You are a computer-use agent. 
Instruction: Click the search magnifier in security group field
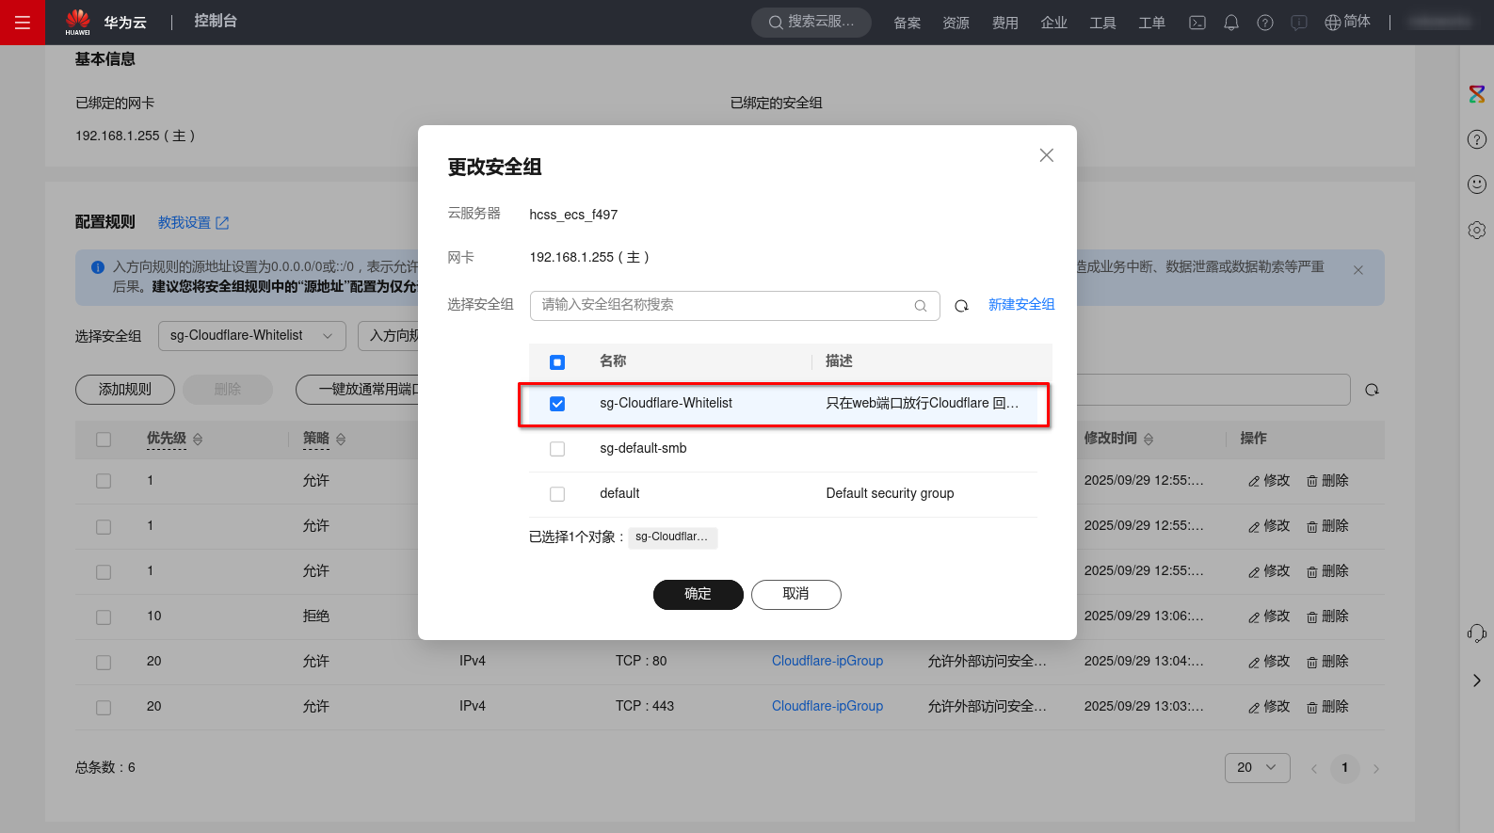click(x=920, y=306)
